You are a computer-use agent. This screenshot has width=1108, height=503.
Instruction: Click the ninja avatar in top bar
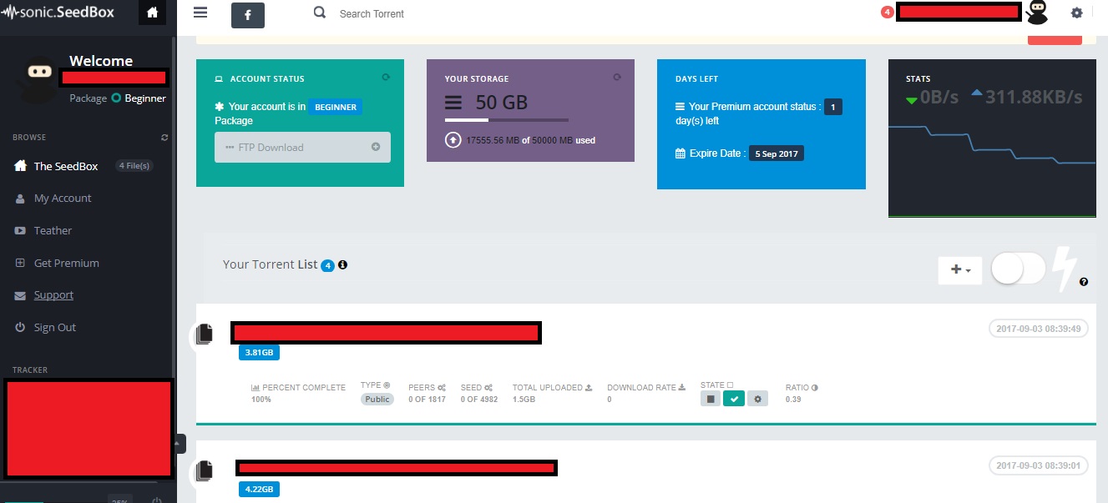[x=1037, y=12]
